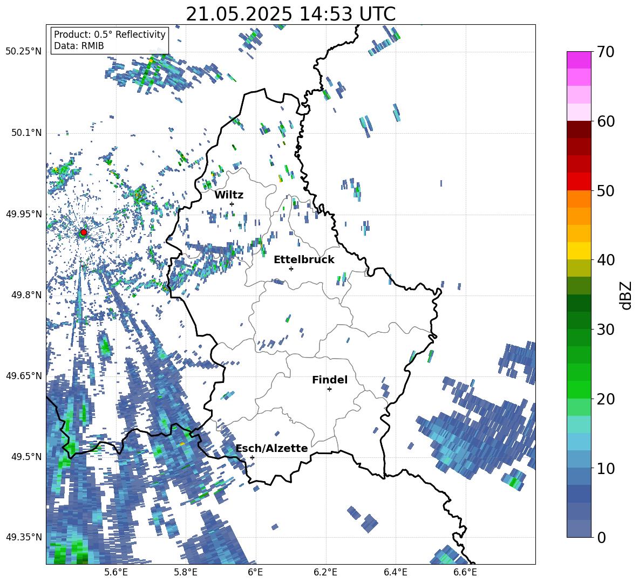
Task: Click the 6.6°E longitude label
Action: pyautogui.click(x=465, y=572)
